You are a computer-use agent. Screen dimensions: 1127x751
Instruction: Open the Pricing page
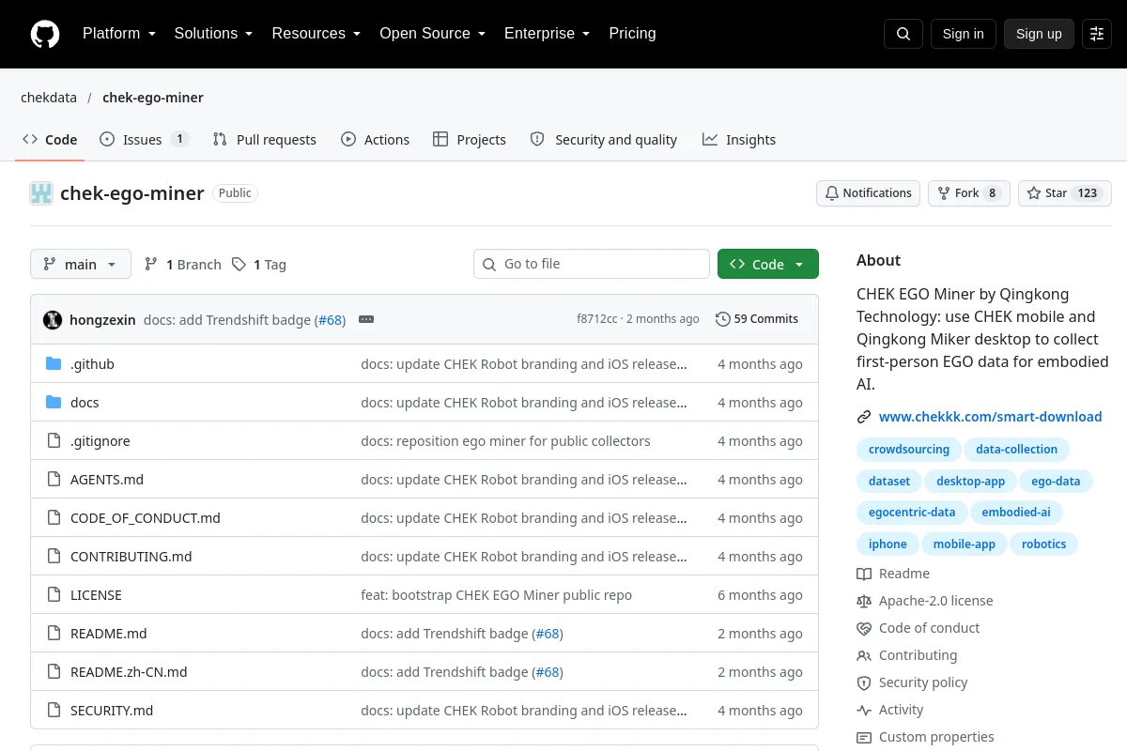[632, 34]
